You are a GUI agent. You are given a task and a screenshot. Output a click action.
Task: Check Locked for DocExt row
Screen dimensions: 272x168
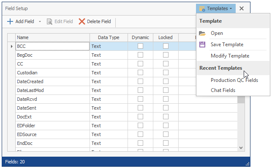coord(166,117)
